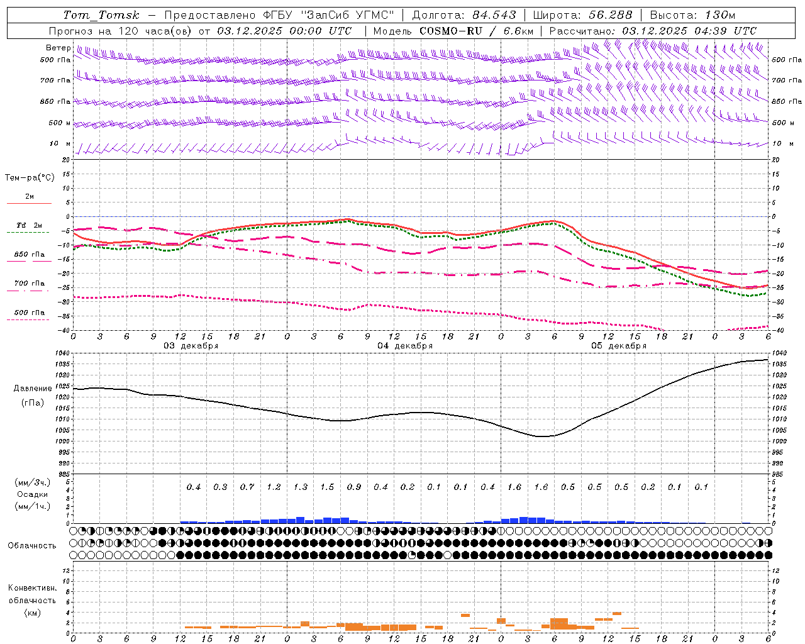Image resolution: width=805 pixels, height=644 pixels.
Task: Select the (мм/1ч.) unit label
Action: point(33,506)
